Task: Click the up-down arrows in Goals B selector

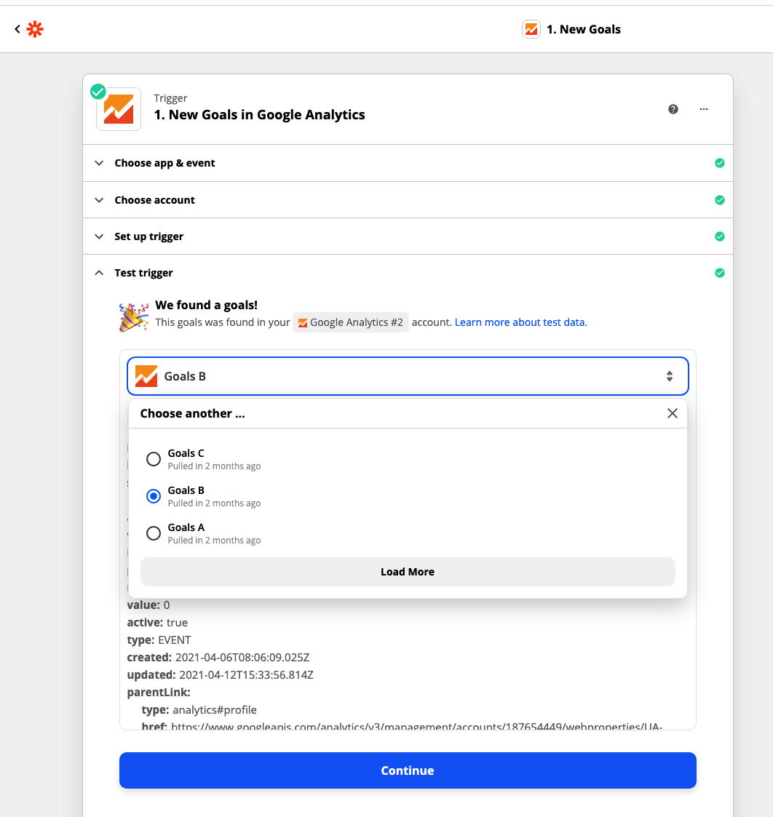Action: [x=669, y=376]
